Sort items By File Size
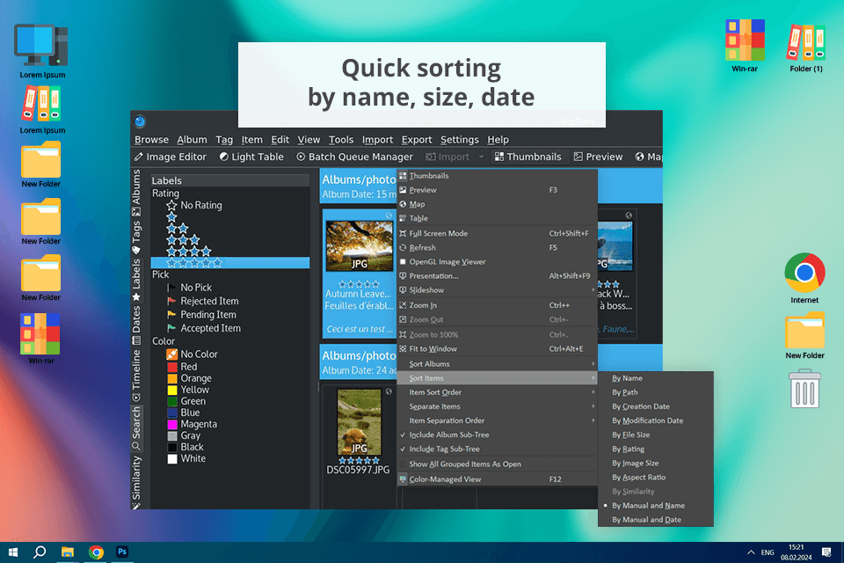The height and width of the screenshot is (563, 844). pyautogui.click(x=656, y=435)
